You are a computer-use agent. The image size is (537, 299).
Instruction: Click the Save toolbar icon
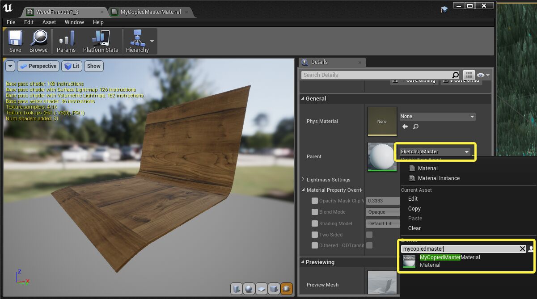coord(15,41)
